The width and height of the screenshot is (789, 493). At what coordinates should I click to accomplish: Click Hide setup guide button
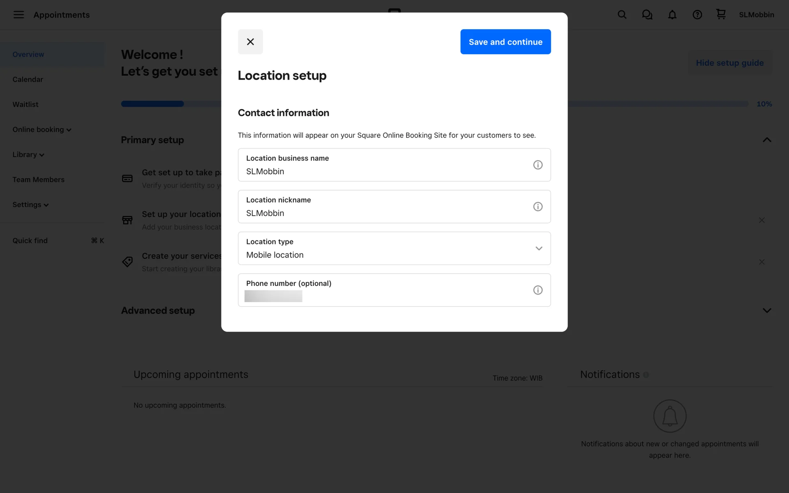pyautogui.click(x=729, y=63)
